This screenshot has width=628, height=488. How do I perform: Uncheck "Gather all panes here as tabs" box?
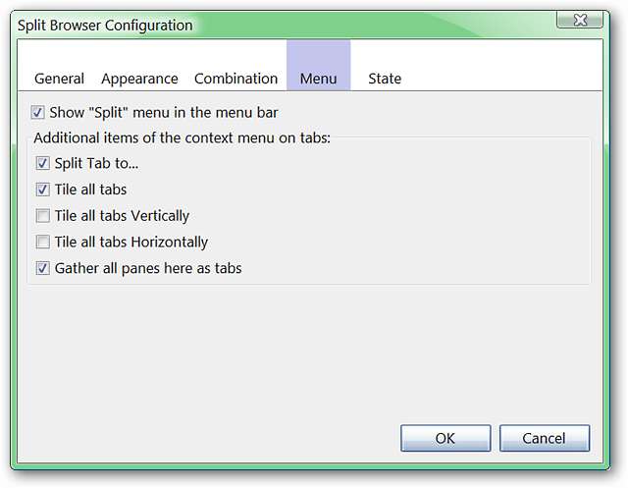click(x=42, y=268)
